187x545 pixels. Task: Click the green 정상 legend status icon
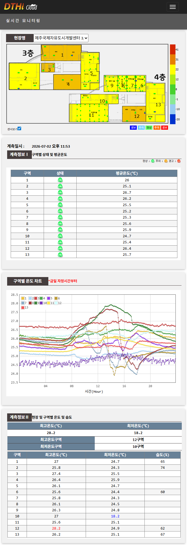coord(153,161)
